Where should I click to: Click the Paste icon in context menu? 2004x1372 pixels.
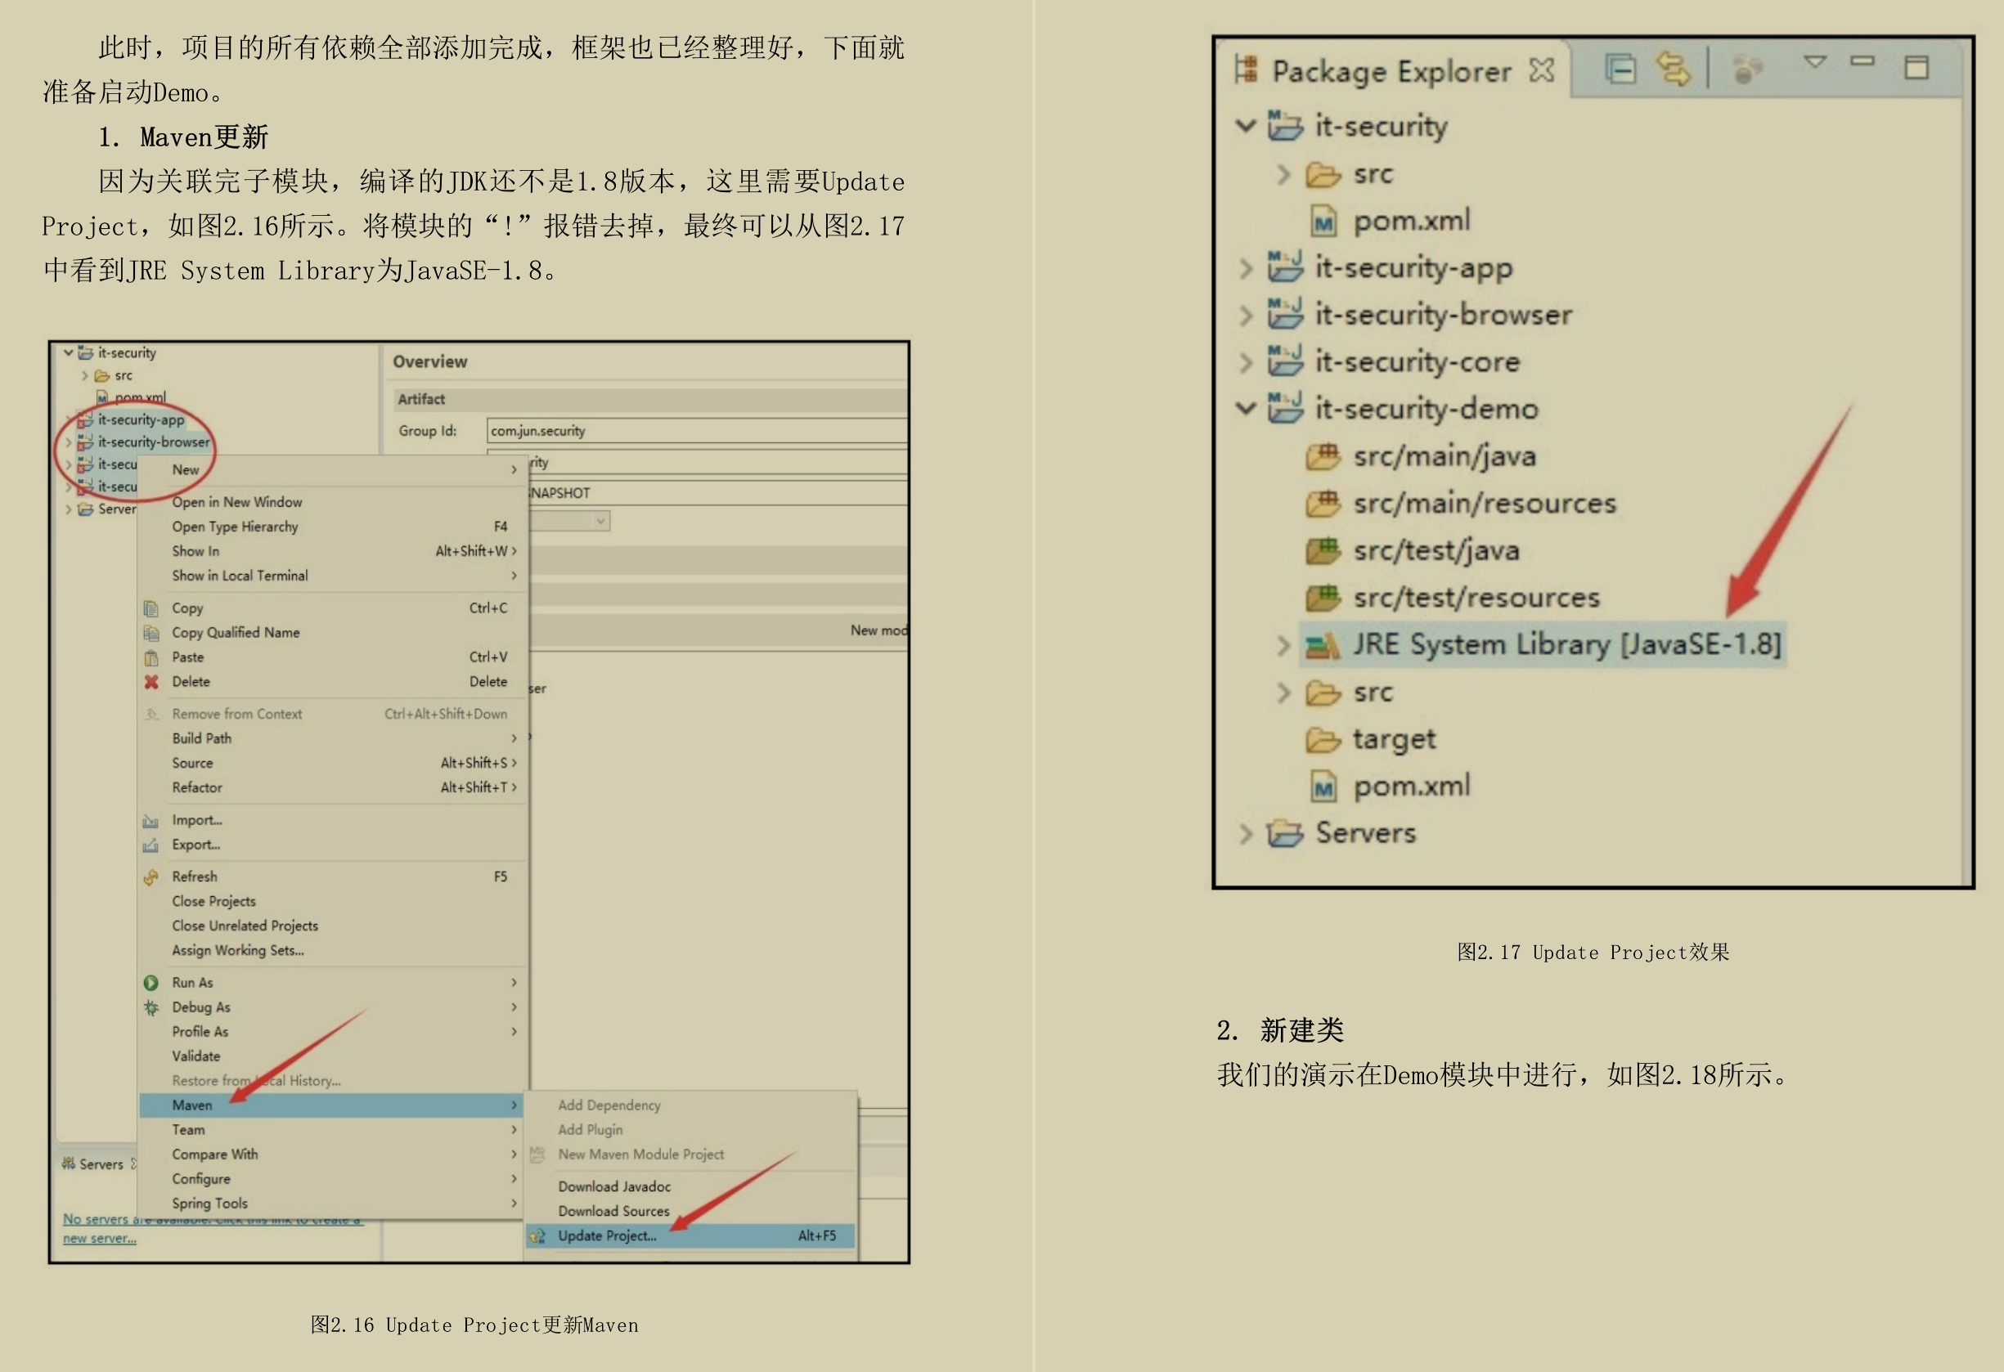[151, 657]
